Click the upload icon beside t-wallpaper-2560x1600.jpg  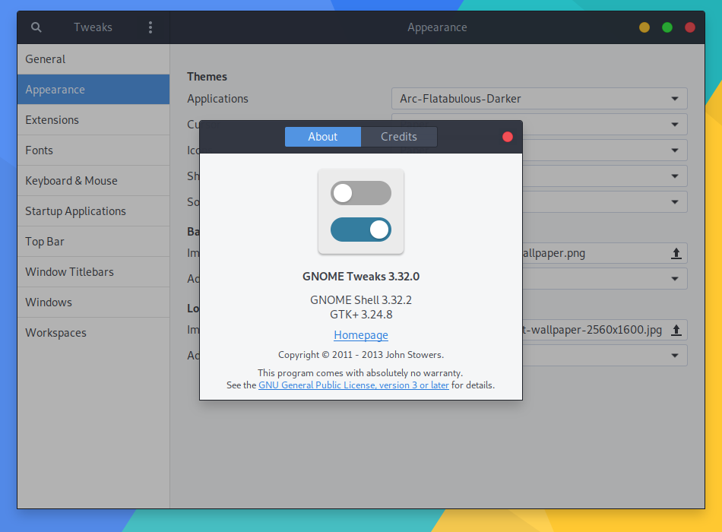coord(676,330)
